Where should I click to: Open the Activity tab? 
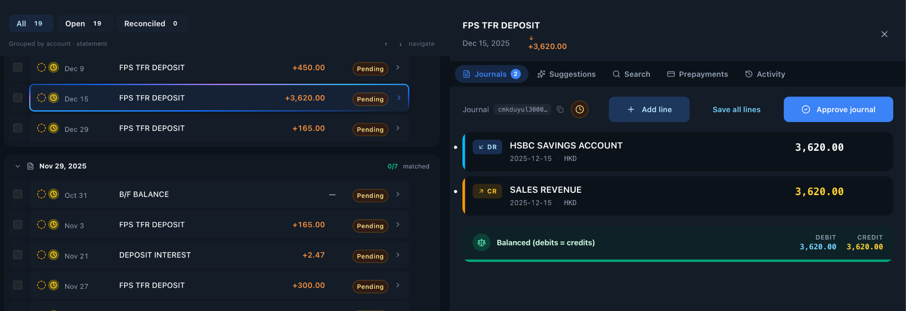point(765,74)
